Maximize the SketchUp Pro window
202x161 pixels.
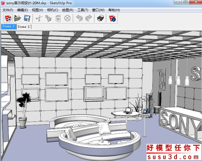(x=185, y=2)
